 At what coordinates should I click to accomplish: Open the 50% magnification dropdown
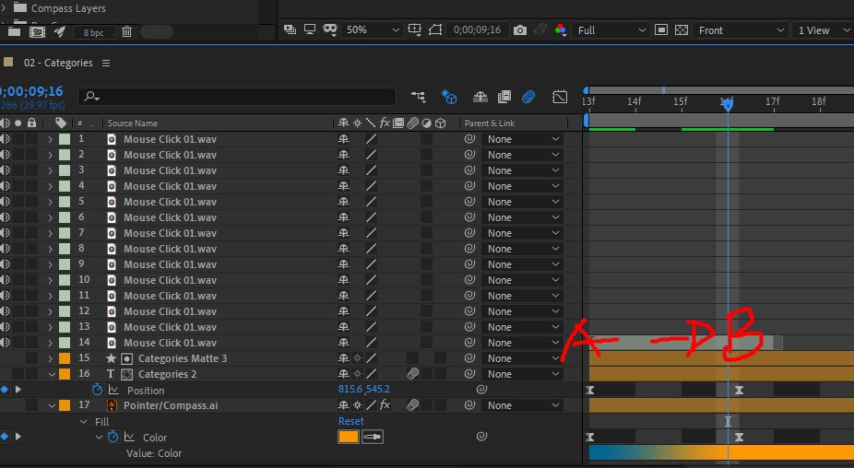[x=373, y=29]
